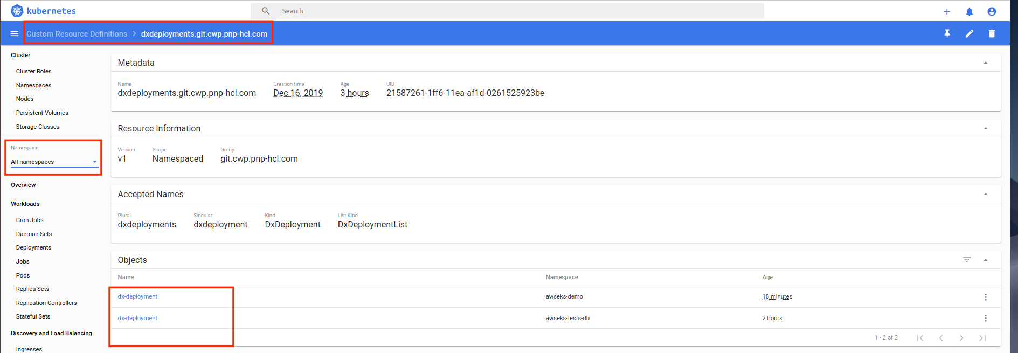Click the create new resource plus icon
The height and width of the screenshot is (353, 1018).
[x=947, y=11]
